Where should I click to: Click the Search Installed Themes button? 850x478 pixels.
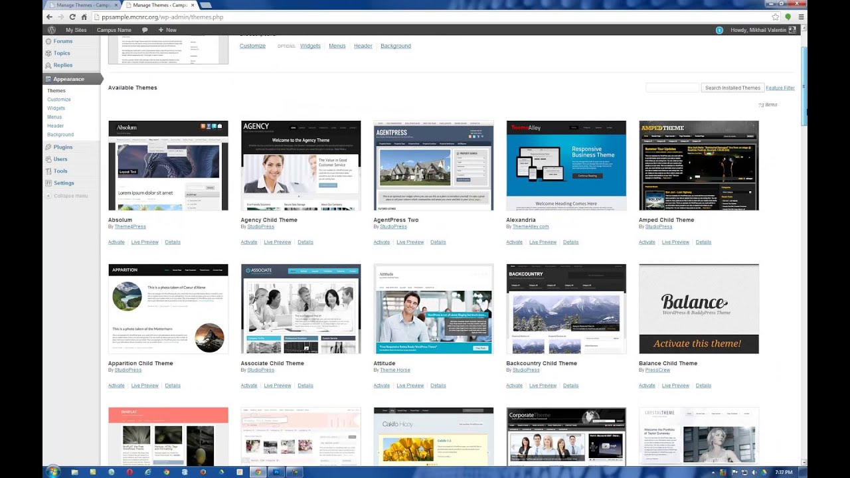point(732,88)
